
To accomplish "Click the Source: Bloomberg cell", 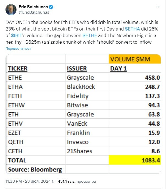I will (36, 169).
